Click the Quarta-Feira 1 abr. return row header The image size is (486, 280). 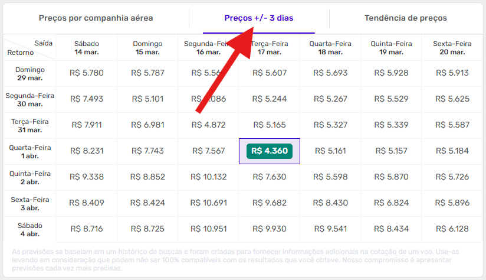tap(29, 151)
